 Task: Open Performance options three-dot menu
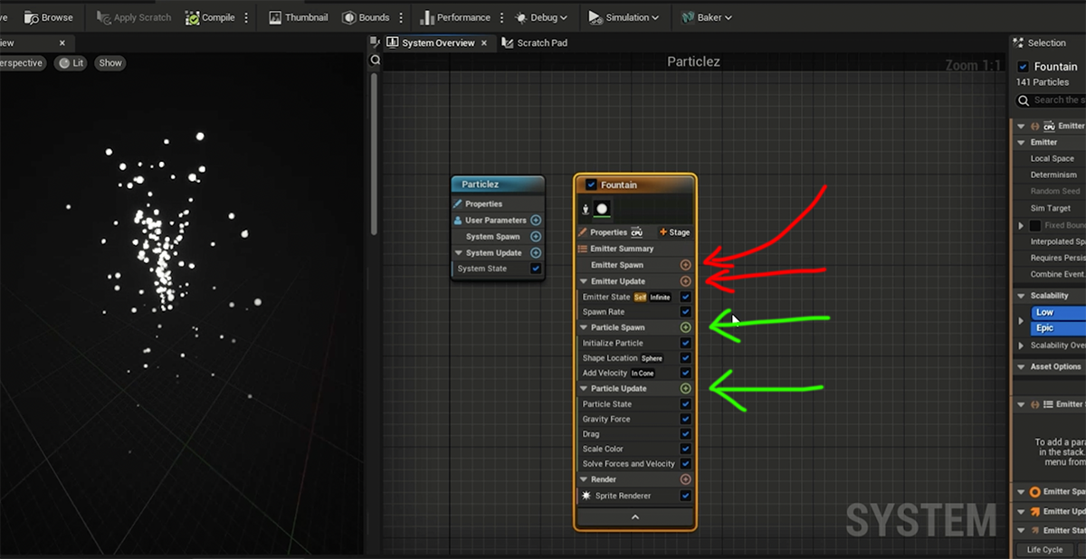point(501,17)
